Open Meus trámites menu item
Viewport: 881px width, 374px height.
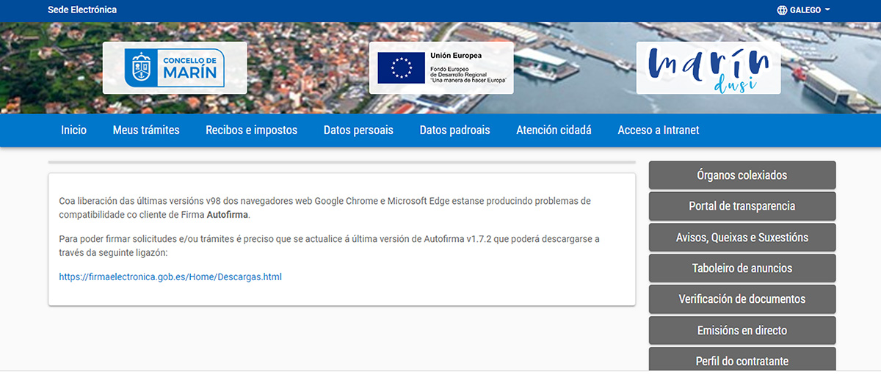(146, 130)
